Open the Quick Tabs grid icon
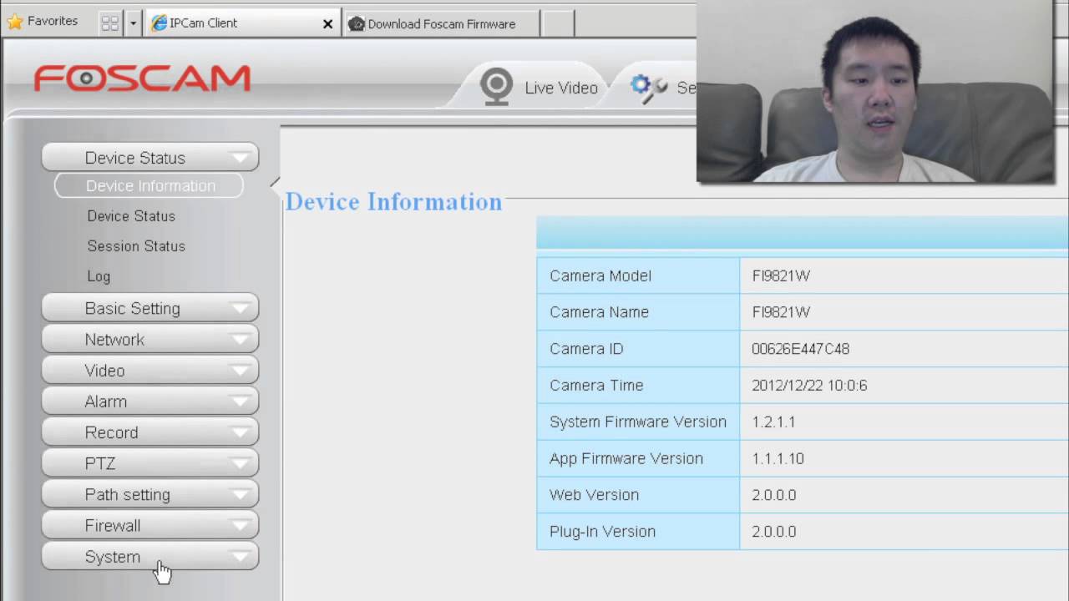 pyautogui.click(x=109, y=23)
